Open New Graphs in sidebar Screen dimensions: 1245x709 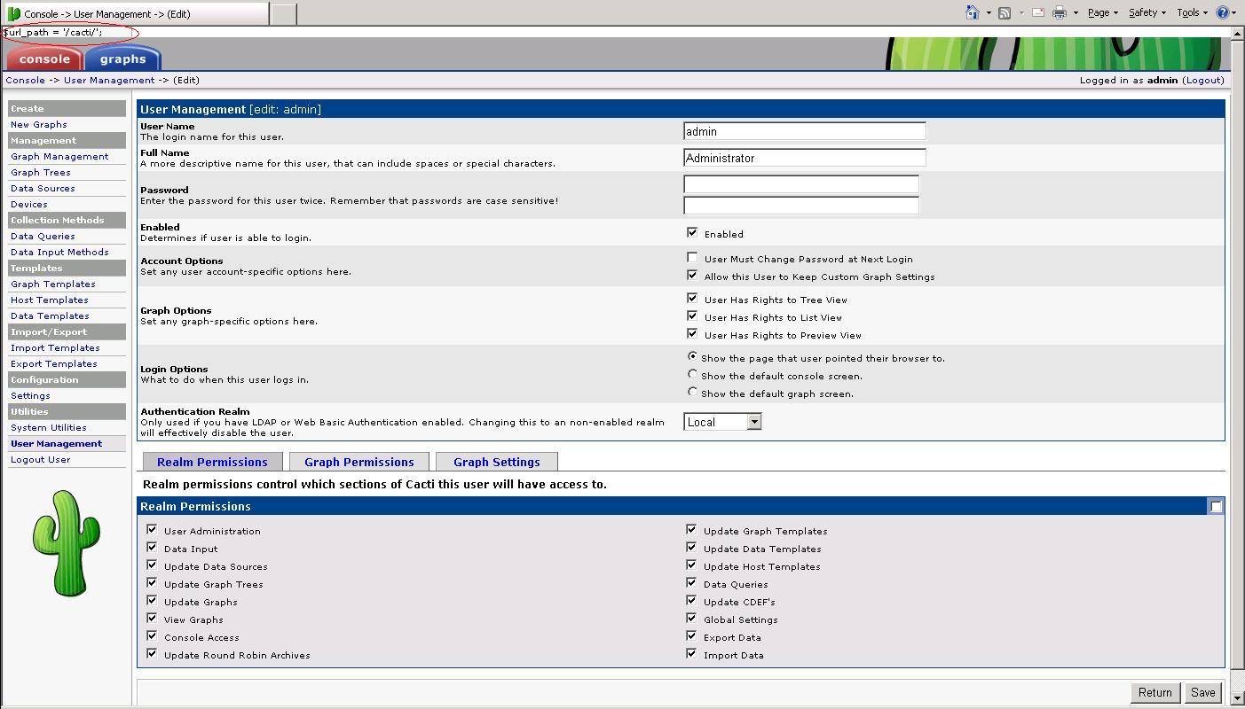39,124
